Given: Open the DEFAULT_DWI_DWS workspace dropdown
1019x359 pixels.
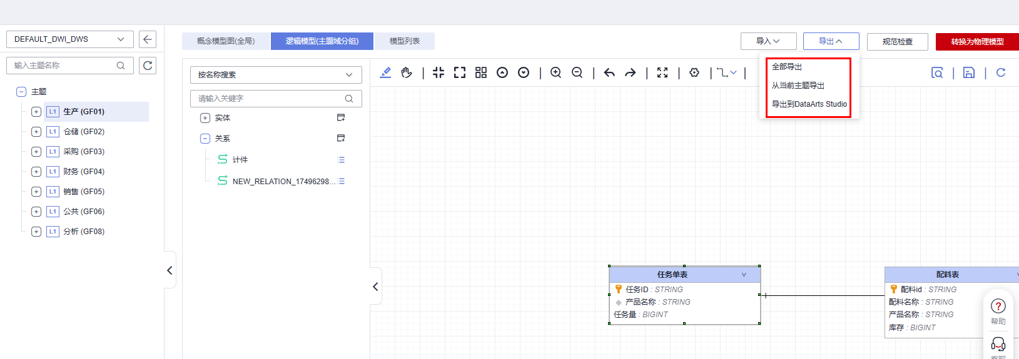Looking at the screenshot, I should pos(70,39).
